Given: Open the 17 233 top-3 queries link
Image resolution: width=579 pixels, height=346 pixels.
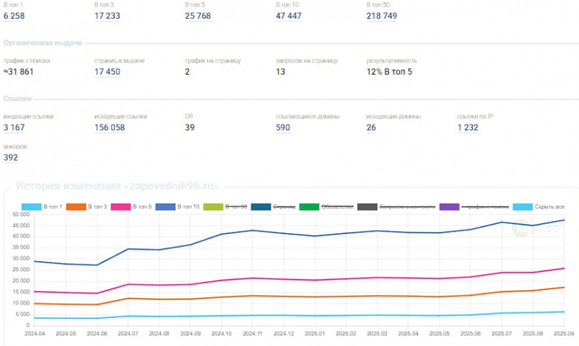Looking at the screenshot, I should point(109,16).
